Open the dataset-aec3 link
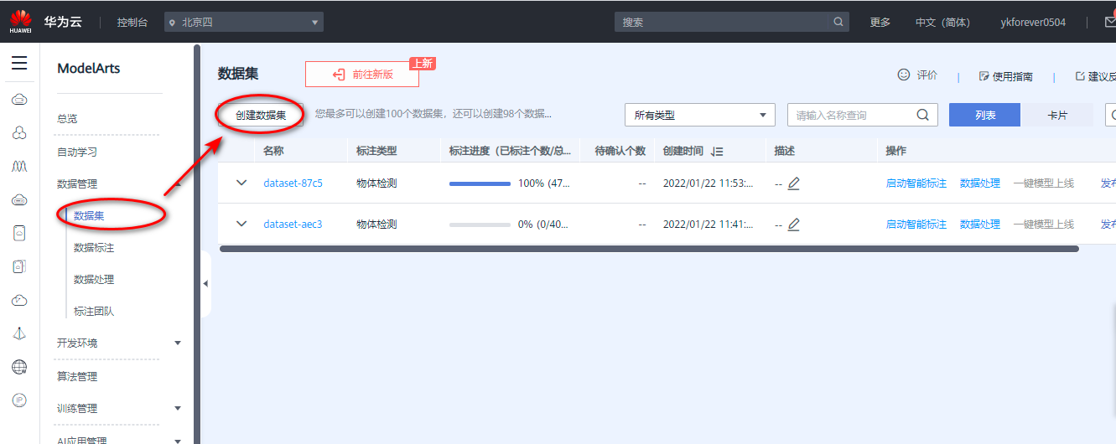The image size is (1116, 444). [293, 224]
